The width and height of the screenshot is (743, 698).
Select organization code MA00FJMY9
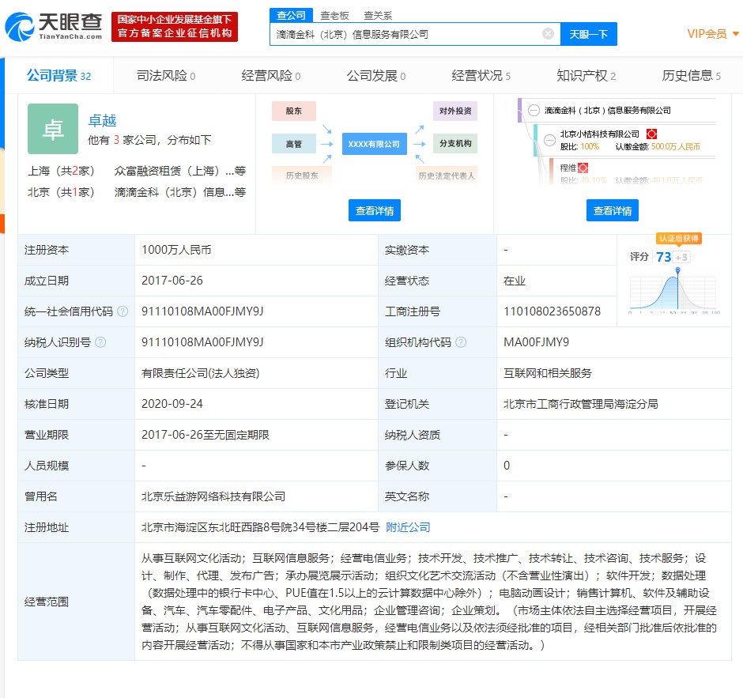coord(537,342)
